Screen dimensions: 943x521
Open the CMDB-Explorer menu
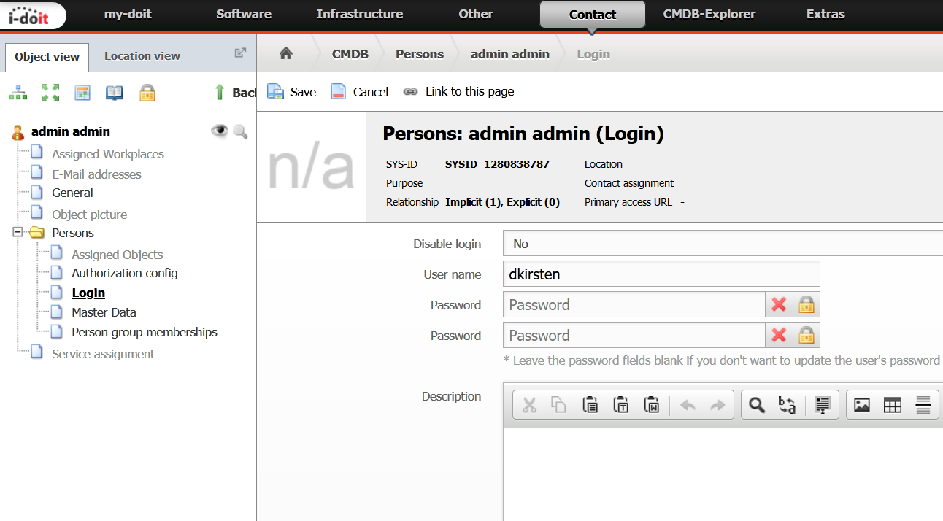pos(709,14)
